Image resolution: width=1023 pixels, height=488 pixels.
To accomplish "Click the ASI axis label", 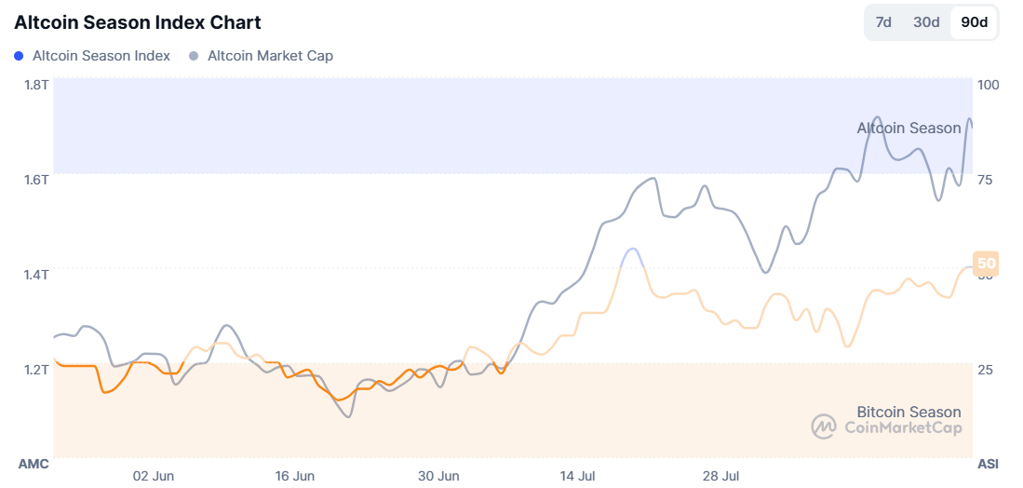I will pyautogui.click(x=987, y=463).
